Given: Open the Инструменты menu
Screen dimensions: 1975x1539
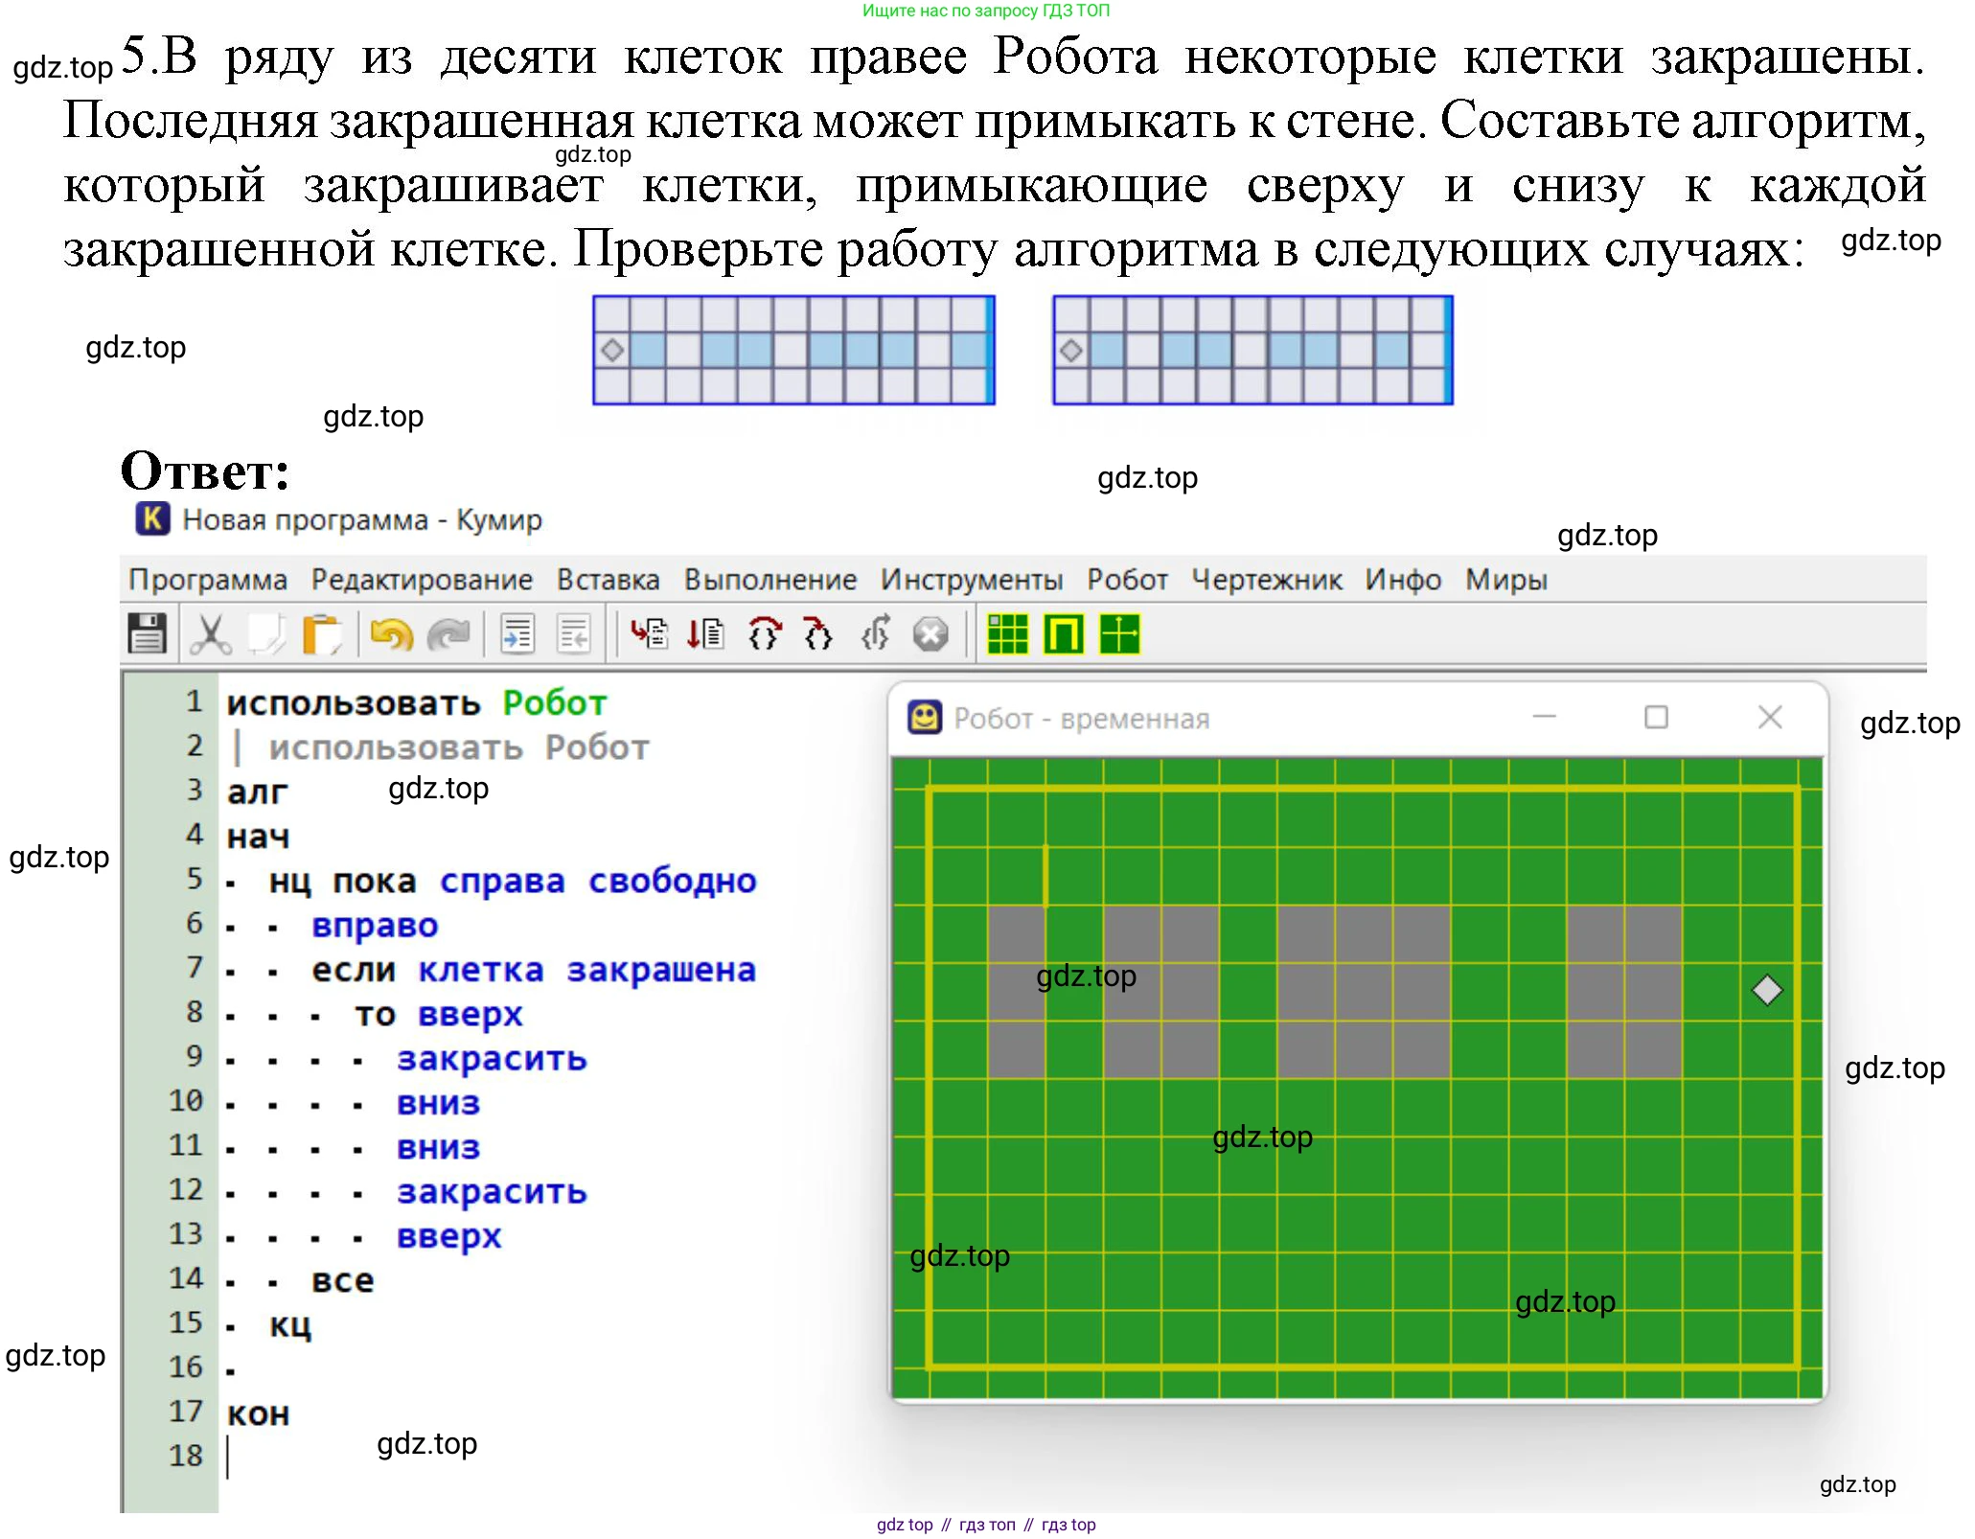Looking at the screenshot, I should point(972,579).
